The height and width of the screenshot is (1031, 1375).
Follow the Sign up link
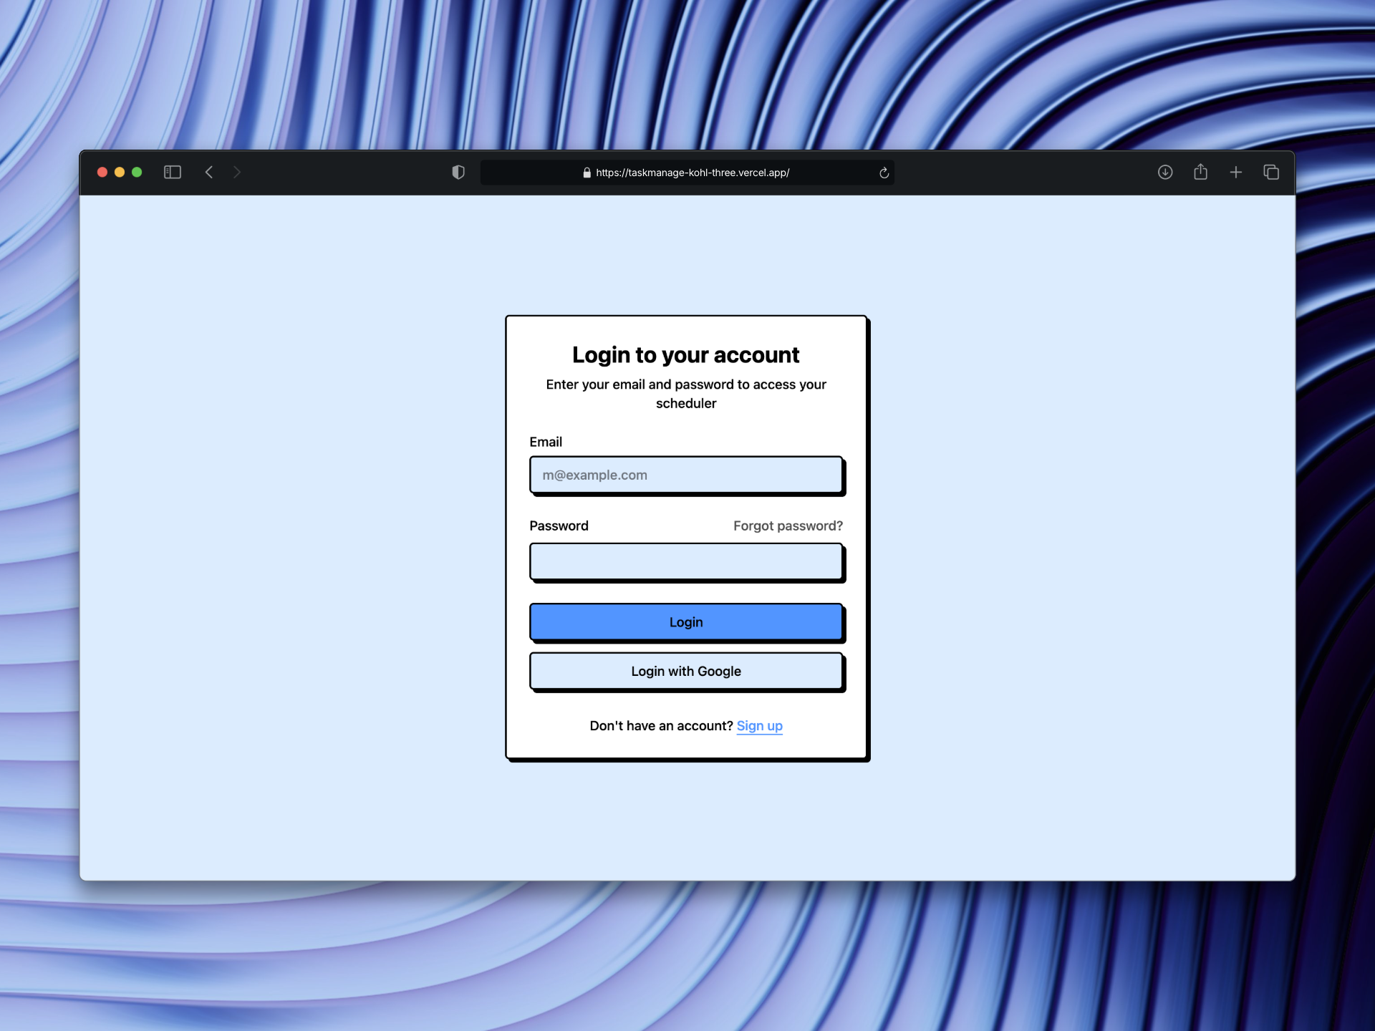(759, 725)
